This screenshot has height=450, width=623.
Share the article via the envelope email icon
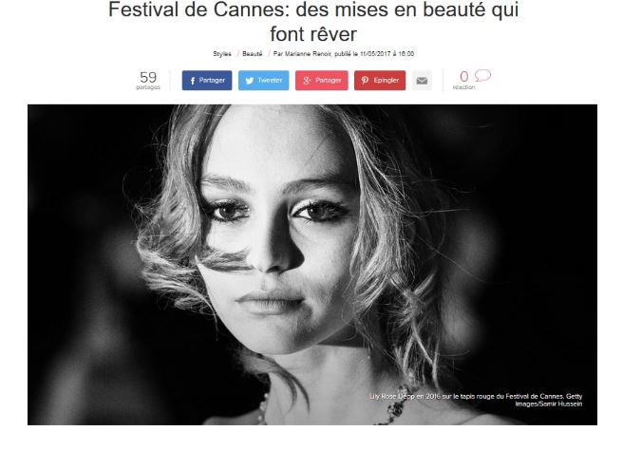click(422, 81)
